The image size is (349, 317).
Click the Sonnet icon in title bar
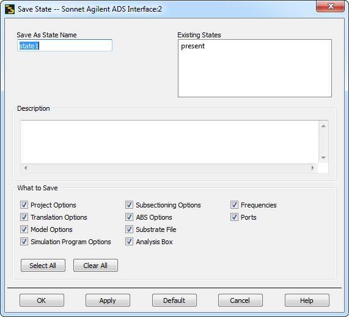[x=10, y=9]
